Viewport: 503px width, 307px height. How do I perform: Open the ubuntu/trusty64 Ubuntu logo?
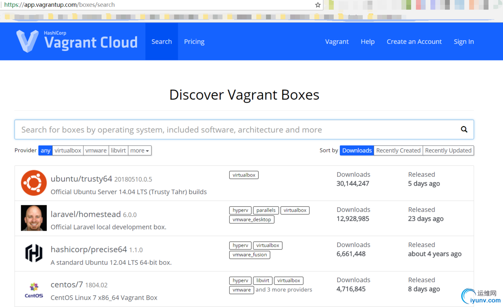34,183
